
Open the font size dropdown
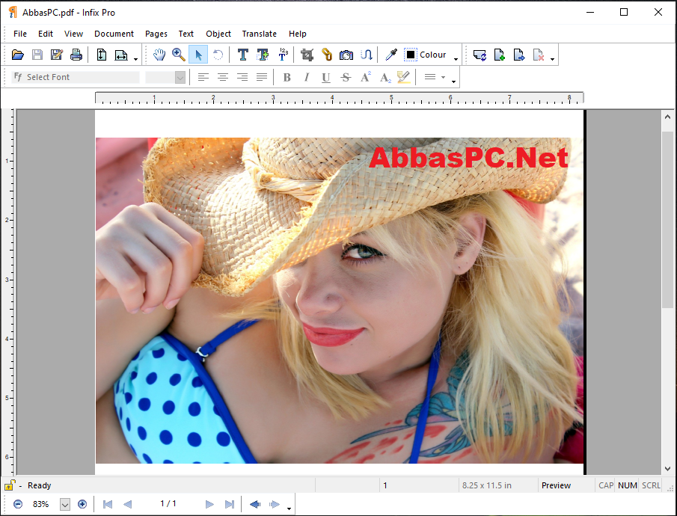(180, 78)
